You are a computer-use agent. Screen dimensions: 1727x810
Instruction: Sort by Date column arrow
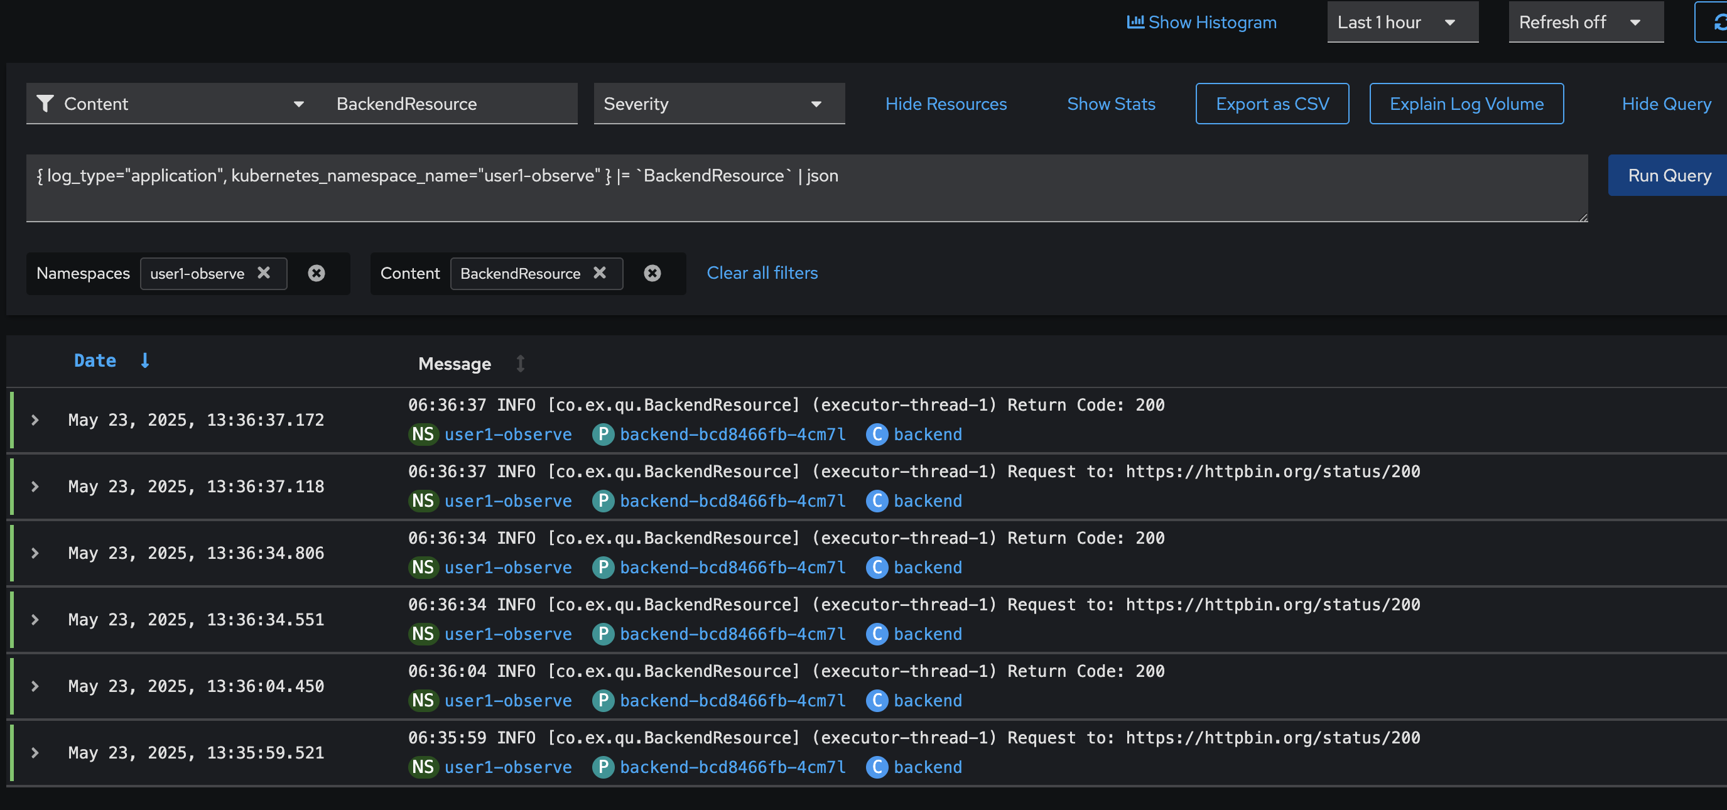[145, 361]
